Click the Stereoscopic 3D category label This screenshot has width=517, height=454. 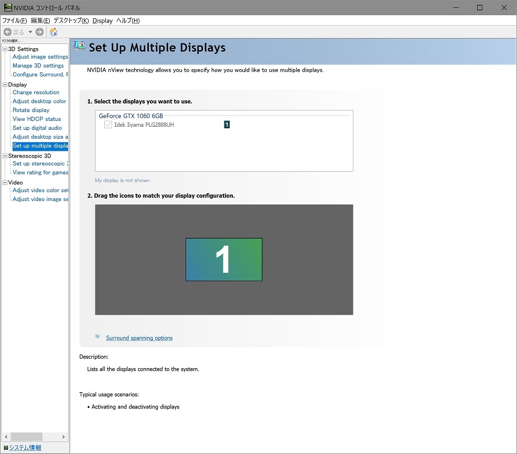[x=30, y=156]
